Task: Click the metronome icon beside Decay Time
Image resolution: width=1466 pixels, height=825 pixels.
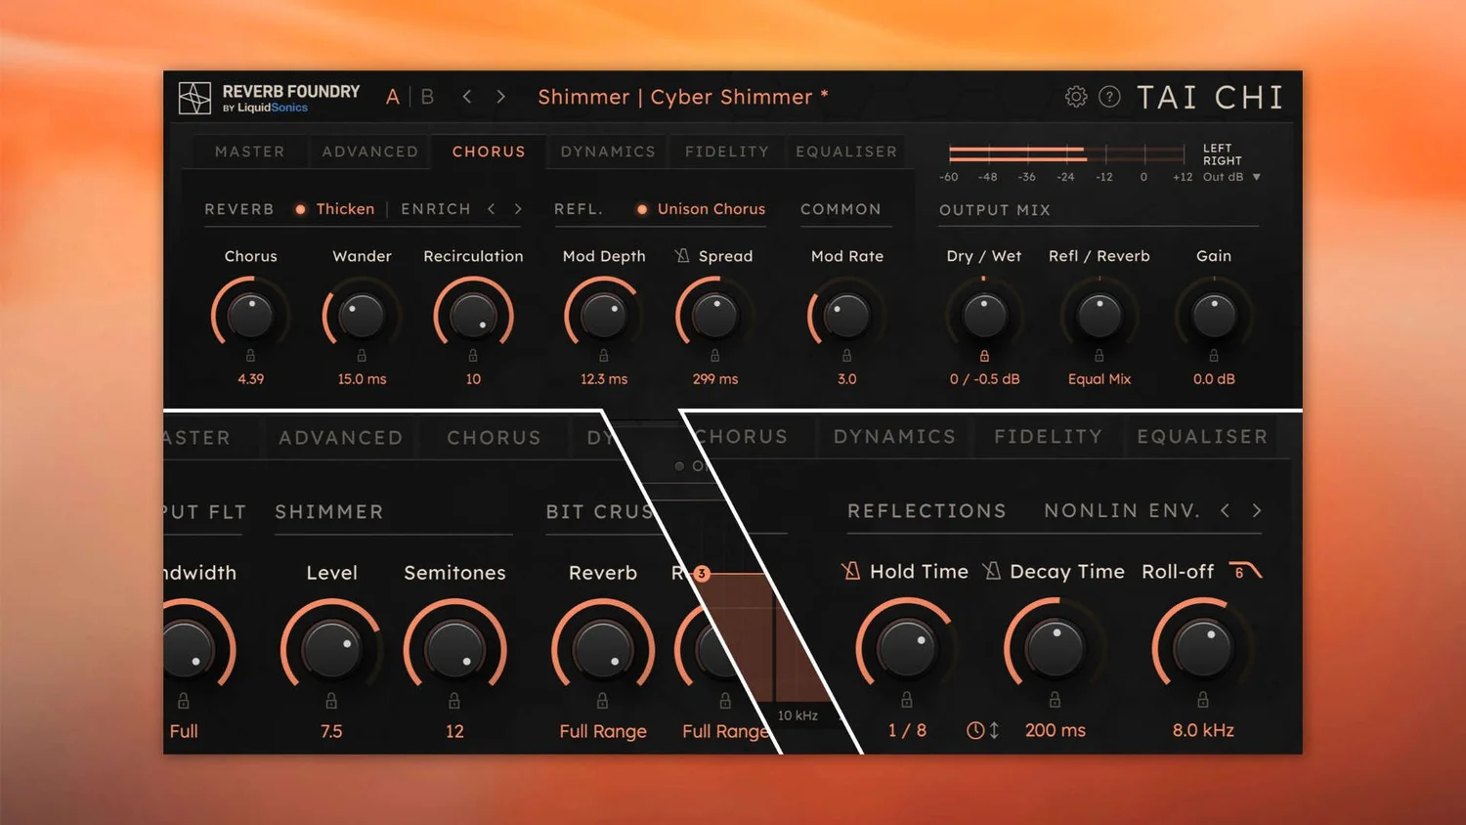Action: 991,571
